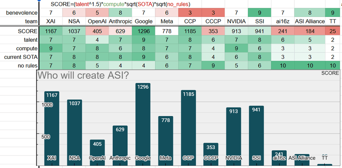Click the chart title 'Who will create ASI?'
Screen dimensions: 342x168
pos(83,75)
